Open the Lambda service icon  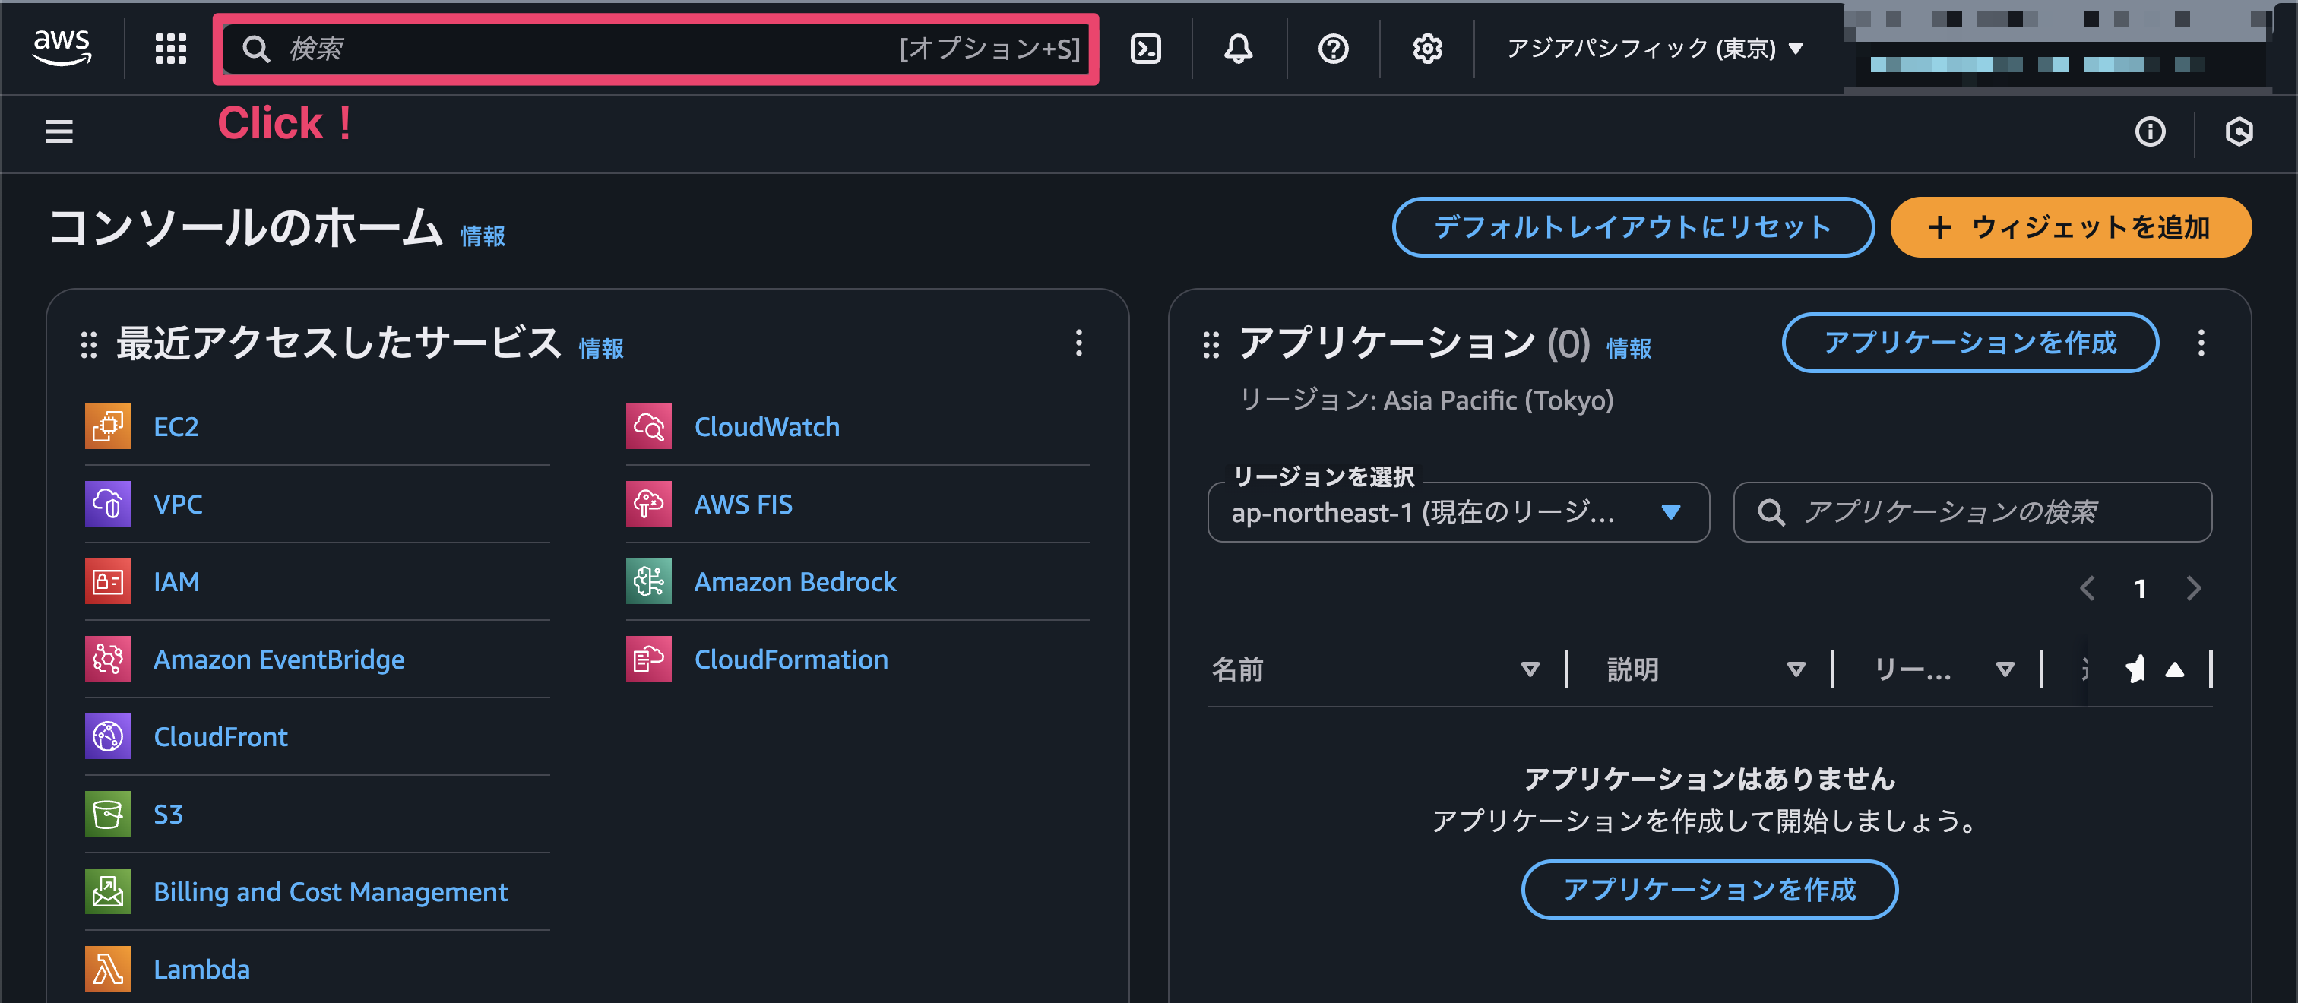point(107,968)
